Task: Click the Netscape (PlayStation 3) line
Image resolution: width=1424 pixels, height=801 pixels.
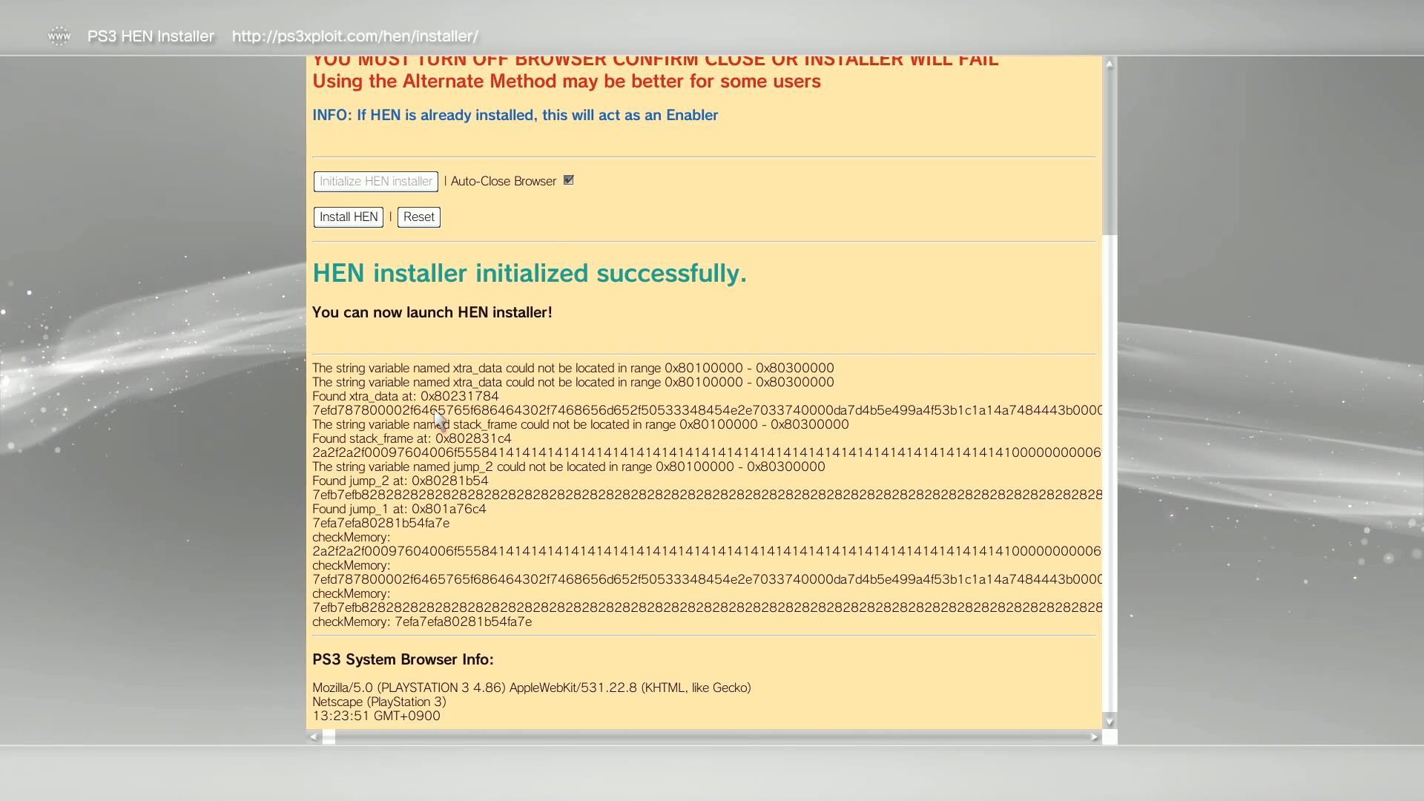Action: (x=379, y=702)
